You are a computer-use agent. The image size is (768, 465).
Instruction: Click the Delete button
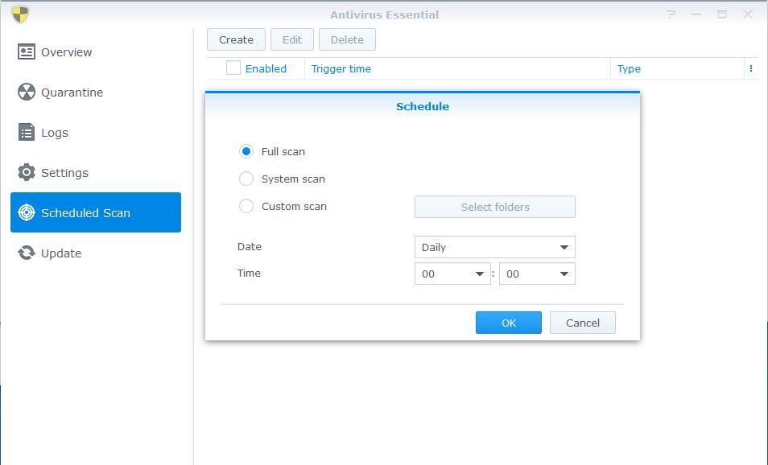coord(347,39)
